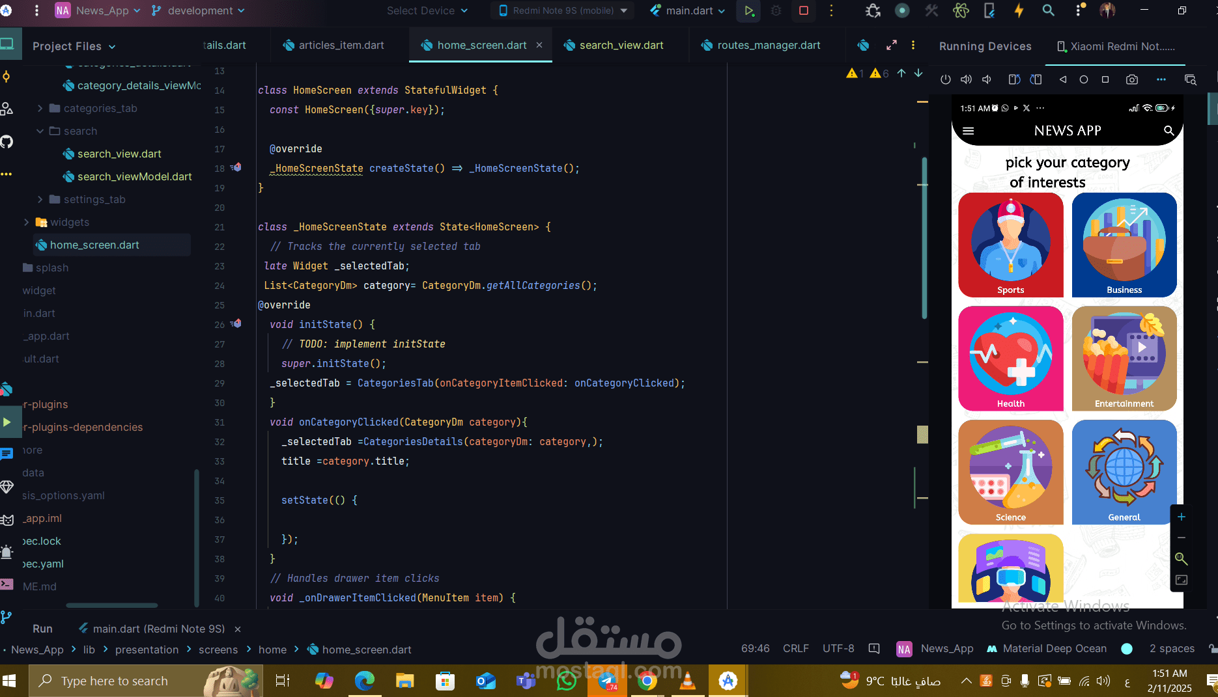Open search_view.dart in the project tree

click(x=111, y=154)
